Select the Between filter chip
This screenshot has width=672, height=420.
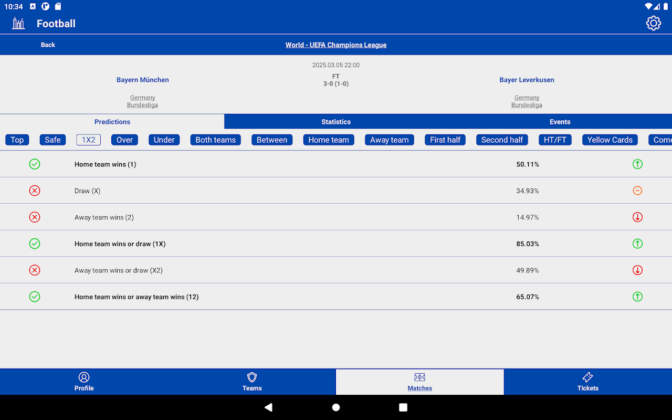tap(272, 140)
